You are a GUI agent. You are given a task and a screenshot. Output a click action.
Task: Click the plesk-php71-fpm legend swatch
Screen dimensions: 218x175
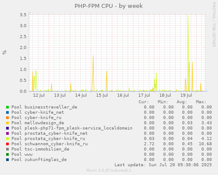pos(7,128)
